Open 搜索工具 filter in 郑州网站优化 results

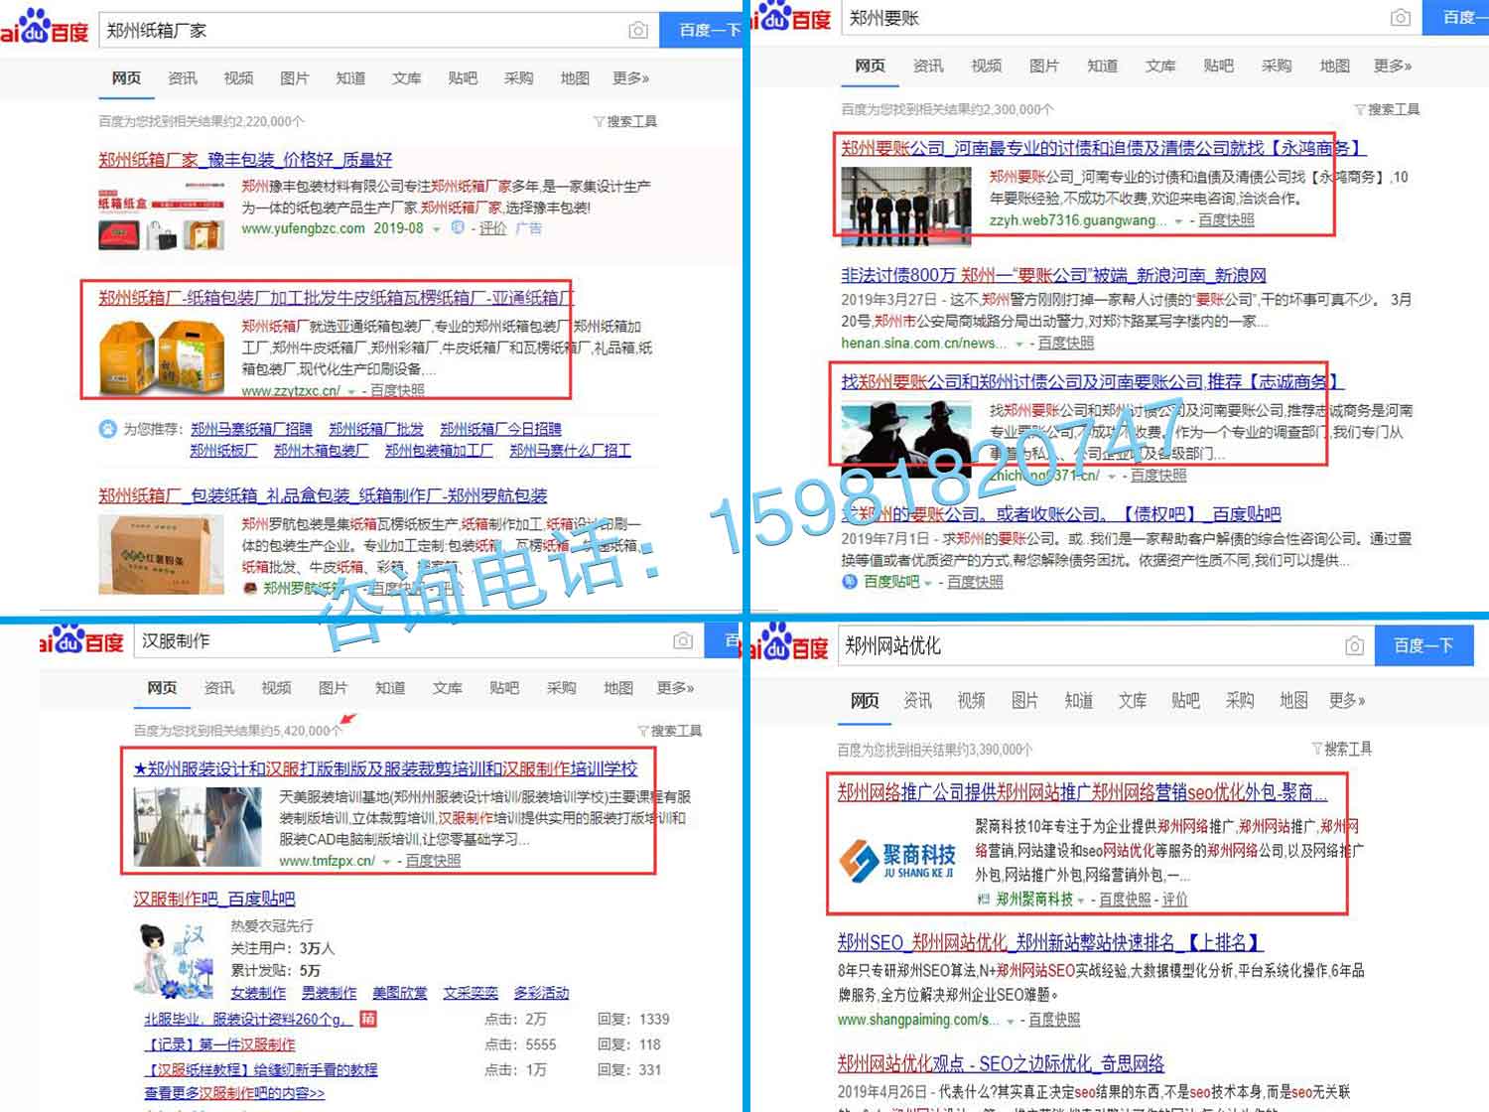(1342, 749)
